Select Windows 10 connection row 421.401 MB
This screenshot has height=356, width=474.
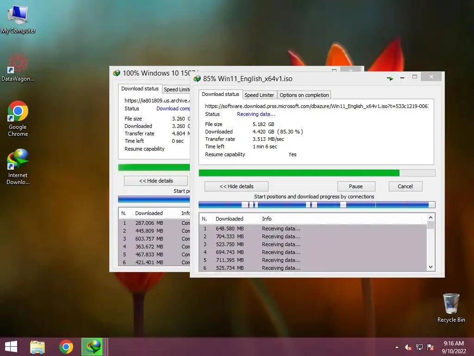tap(154, 262)
